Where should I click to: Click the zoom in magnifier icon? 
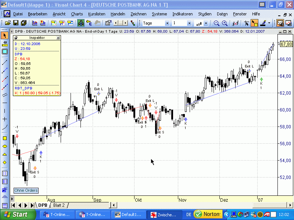(225, 23)
